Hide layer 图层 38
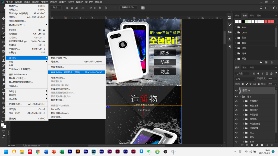Viewport: 278px width, 156px height. point(236,90)
